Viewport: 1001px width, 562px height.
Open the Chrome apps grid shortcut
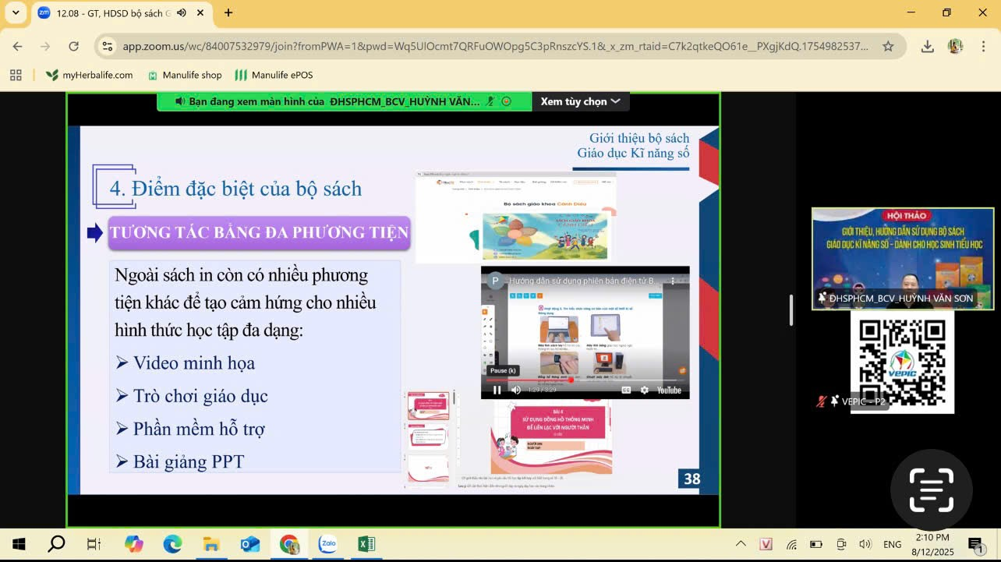click(x=16, y=76)
